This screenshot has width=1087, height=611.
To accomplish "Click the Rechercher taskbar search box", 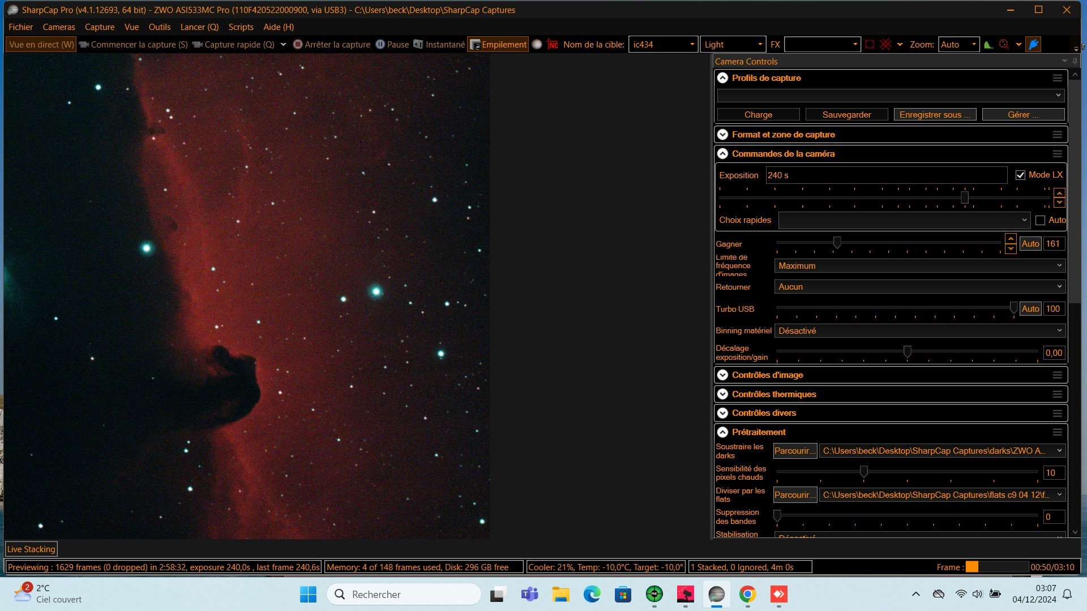I will click(404, 594).
